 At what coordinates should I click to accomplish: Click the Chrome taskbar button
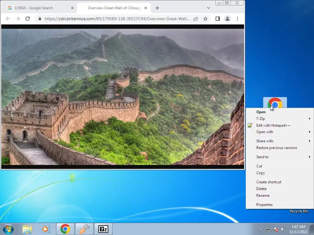click(x=65, y=229)
